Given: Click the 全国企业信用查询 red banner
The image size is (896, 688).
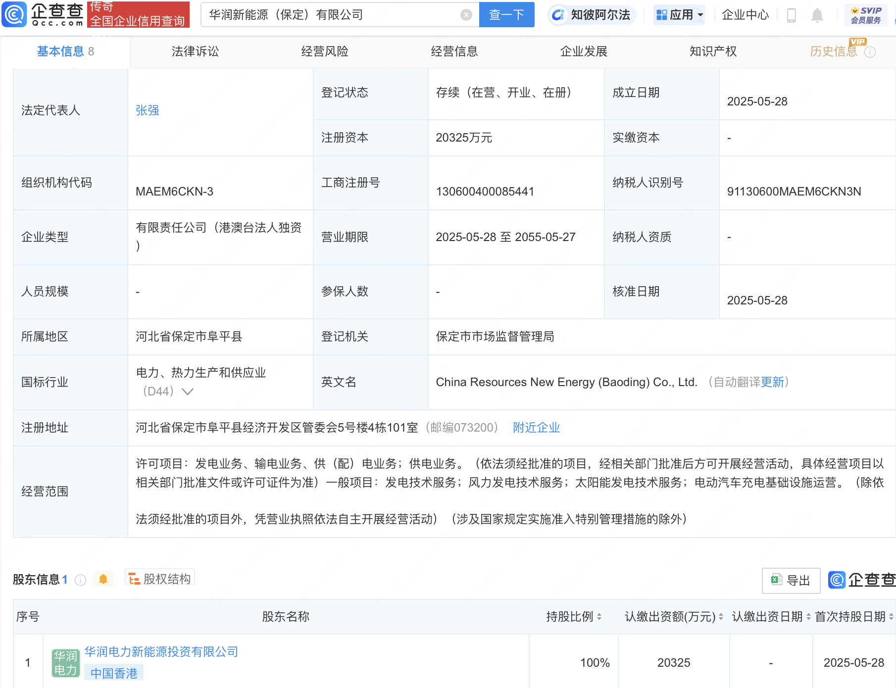Looking at the screenshot, I should click(x=139, y=14).
